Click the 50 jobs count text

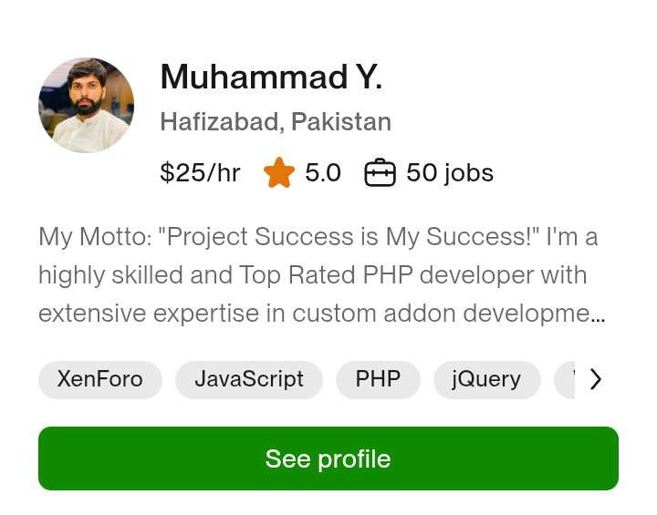450,172
